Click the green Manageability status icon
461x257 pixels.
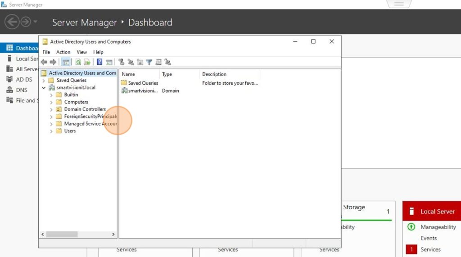411,227
